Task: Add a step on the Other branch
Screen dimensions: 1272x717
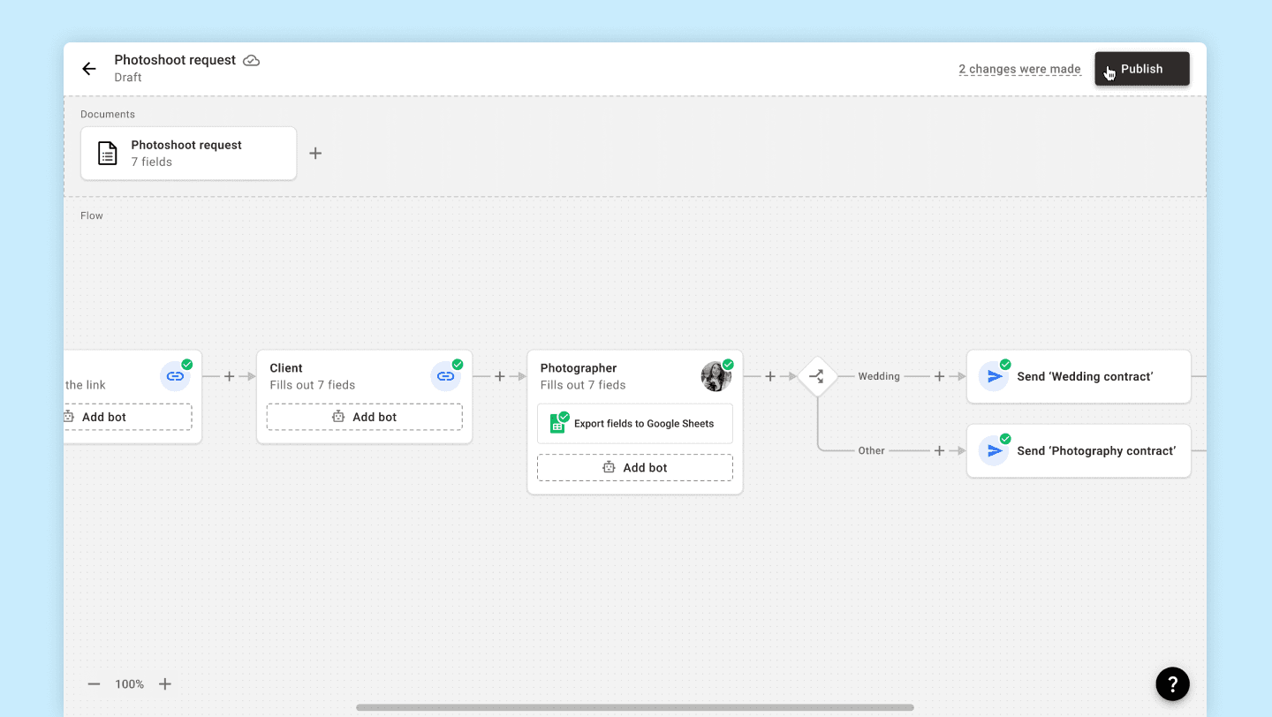Action: (939, 451)
